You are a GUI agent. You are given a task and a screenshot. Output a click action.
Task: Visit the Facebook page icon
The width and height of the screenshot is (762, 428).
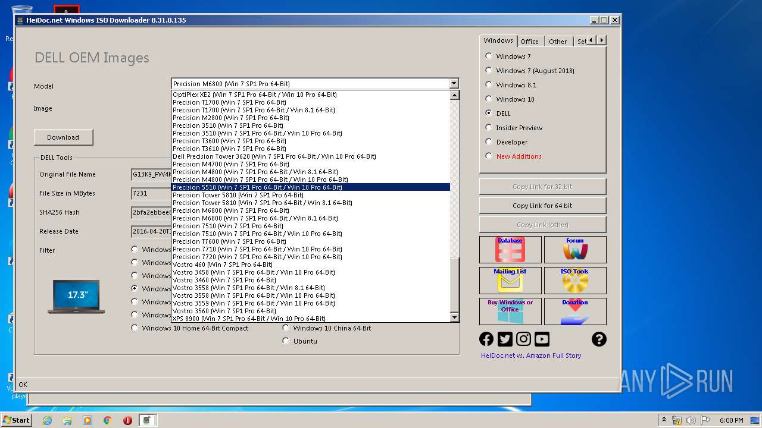pyautogui.click(x=486, y=339)
